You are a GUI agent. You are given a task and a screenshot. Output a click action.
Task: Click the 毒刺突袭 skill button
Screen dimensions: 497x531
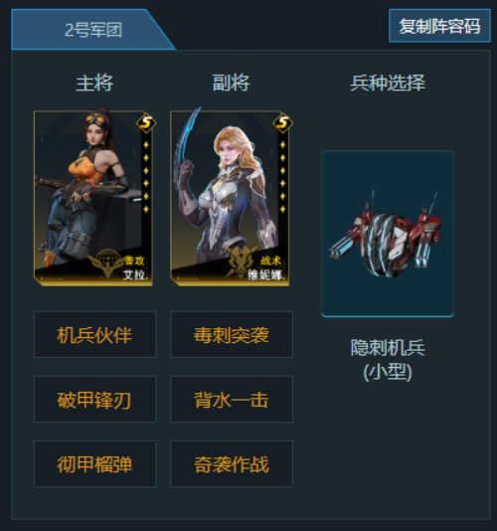click(x=232, y=334)
